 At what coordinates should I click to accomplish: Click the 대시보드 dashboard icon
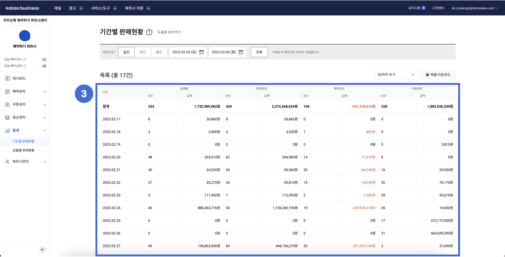(7, 78)
